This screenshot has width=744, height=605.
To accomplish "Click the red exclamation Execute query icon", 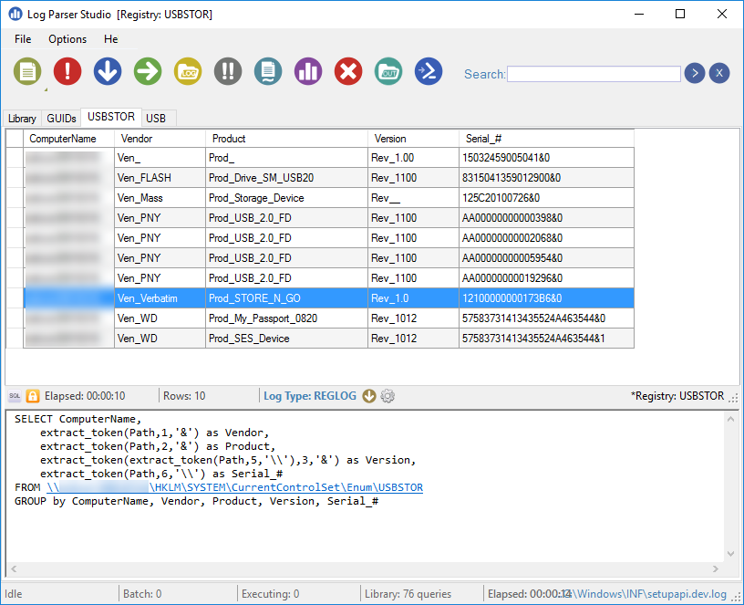I will pos(67,72).
